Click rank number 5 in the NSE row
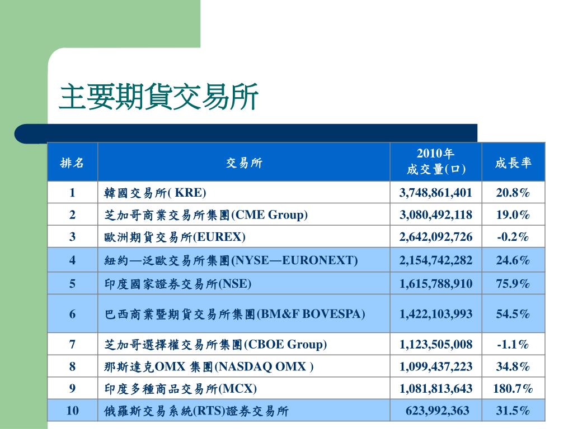 pos(72,283)
